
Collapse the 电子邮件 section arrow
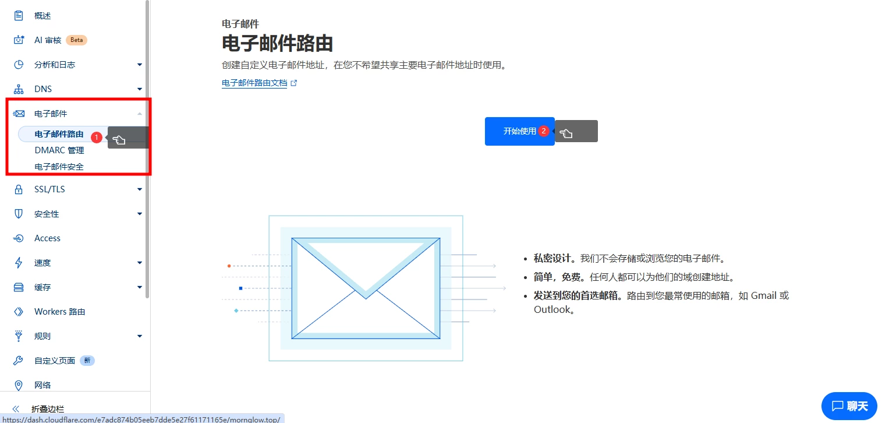(140, 114)
